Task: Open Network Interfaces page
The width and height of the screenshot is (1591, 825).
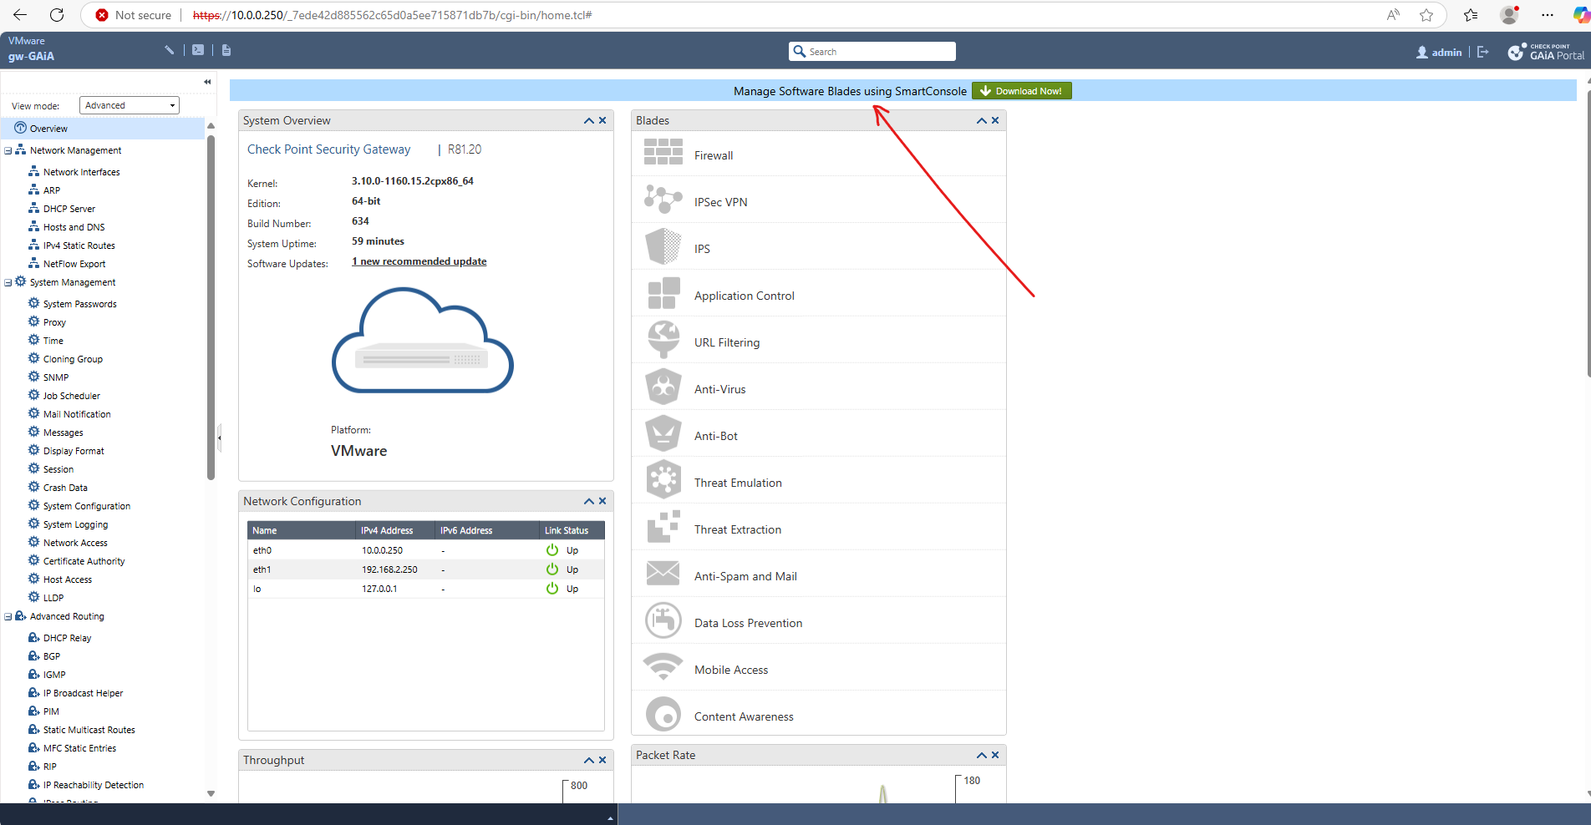Action: pyautogui.click(x=81, y=172)
